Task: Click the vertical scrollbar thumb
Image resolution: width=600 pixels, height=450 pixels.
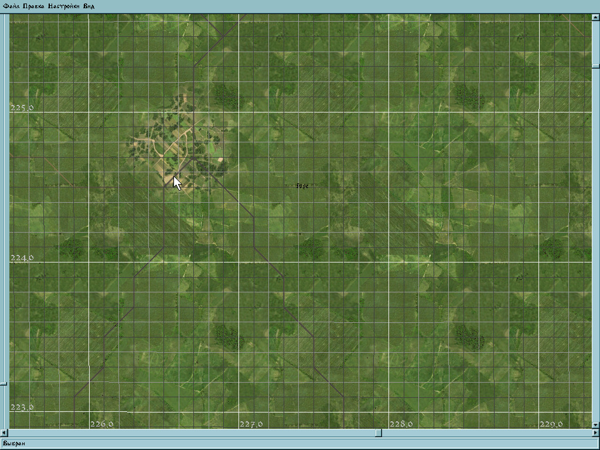Action: click(596, 66)
